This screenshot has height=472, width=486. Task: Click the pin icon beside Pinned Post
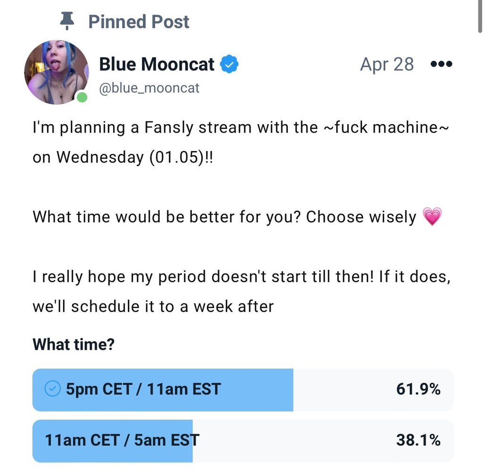tap(68, 21)
